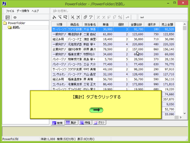The height and width of the screenshot is (143, 190).
Task: Click the stacked pages copy toolbar icon
Action: coord(85,17)
